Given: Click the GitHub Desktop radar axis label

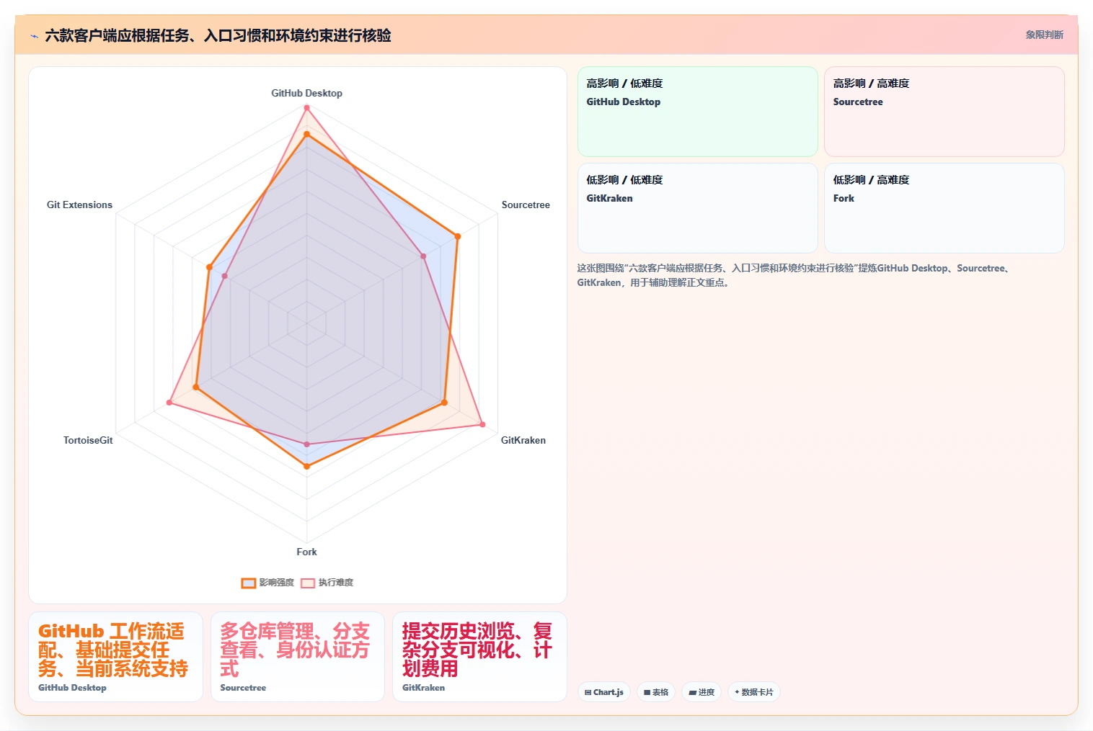Looking at the screenshot, I should [x=306, y=93].
